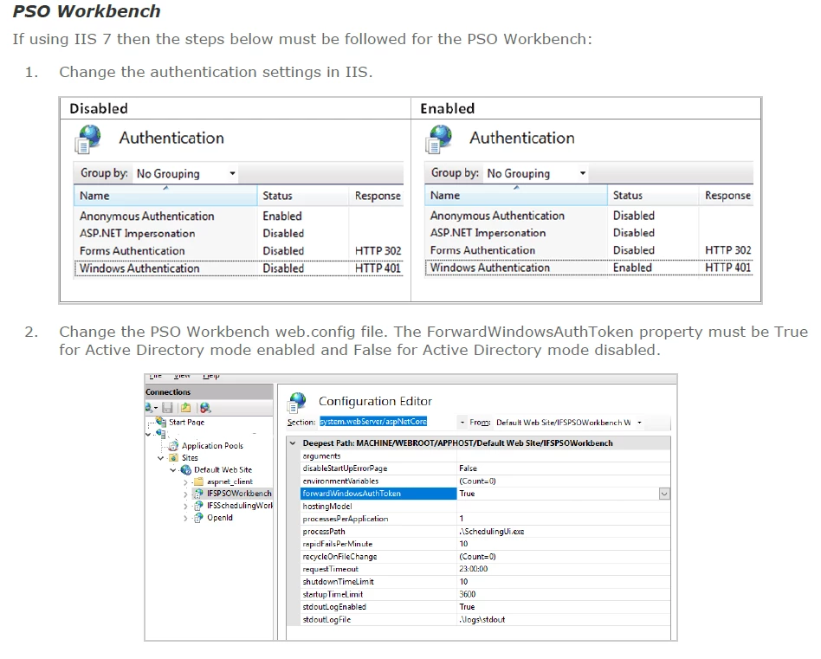This screenshot has width=821, height=659.
Task: Select the hostingModel property
Action: pyautogui.click(x=327, y=507)
